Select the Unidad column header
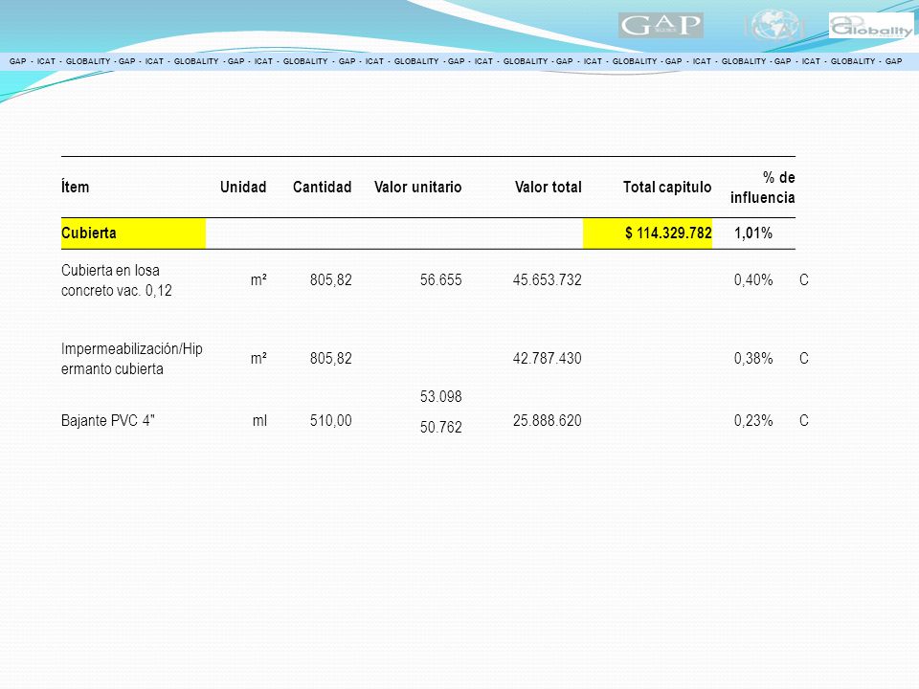The height and width of the screenshot is (689, 919). pyautogui.click(x=243, y=187)
